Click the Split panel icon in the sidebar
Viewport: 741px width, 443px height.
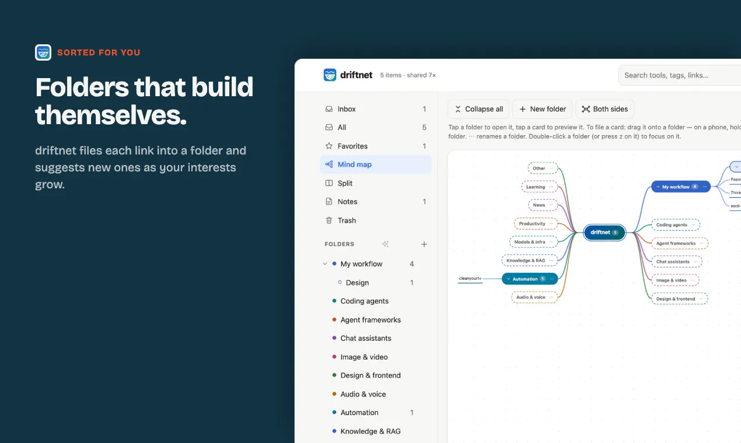[329, 183]
